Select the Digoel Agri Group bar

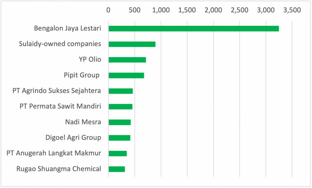click(119, 138)
